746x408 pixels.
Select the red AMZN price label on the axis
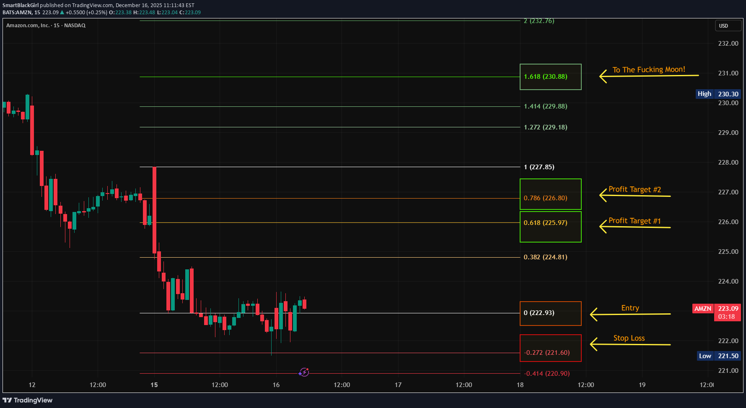click(703, 309)
